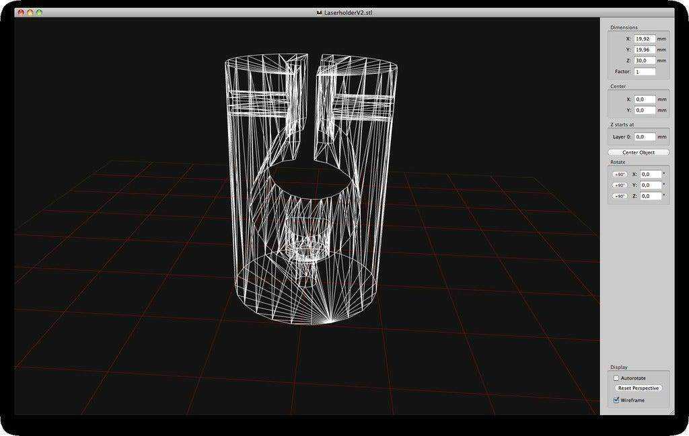Rotate +90° around Y axis
689x436 pixels.
[620, 185]
